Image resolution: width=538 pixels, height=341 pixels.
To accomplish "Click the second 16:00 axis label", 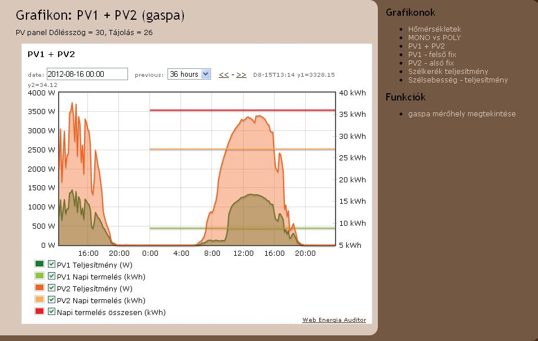I will (275, 253).
